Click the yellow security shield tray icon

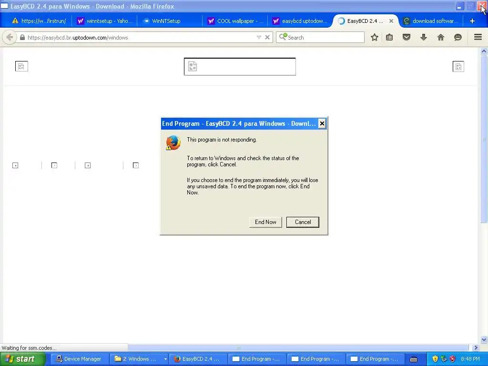(435, 359)
